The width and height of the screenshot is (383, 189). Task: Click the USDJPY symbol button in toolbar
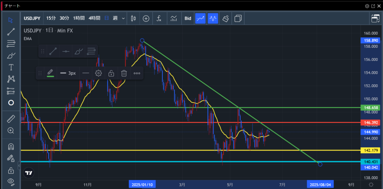pos(32,18)
